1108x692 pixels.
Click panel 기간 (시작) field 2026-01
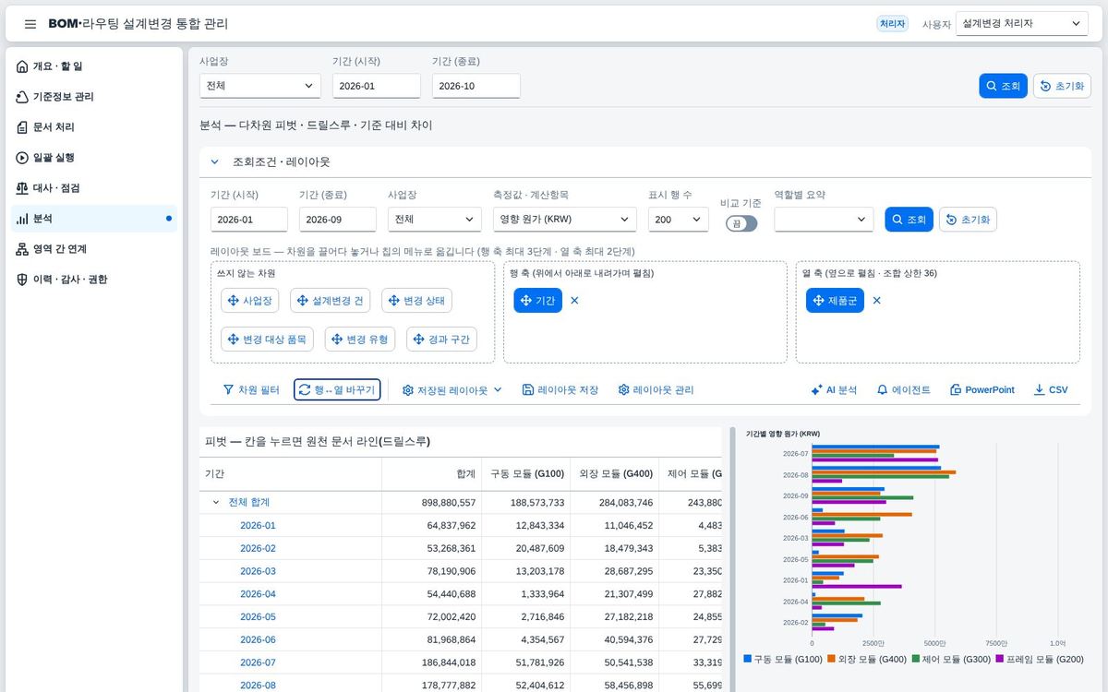click(x=249, y=220)
